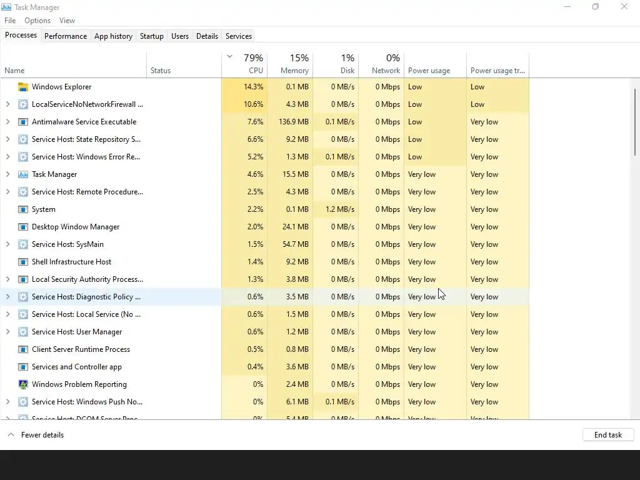Collapse view with Fewer details chevron
Viewport: 640px width, 480px height.
[11, 435]
